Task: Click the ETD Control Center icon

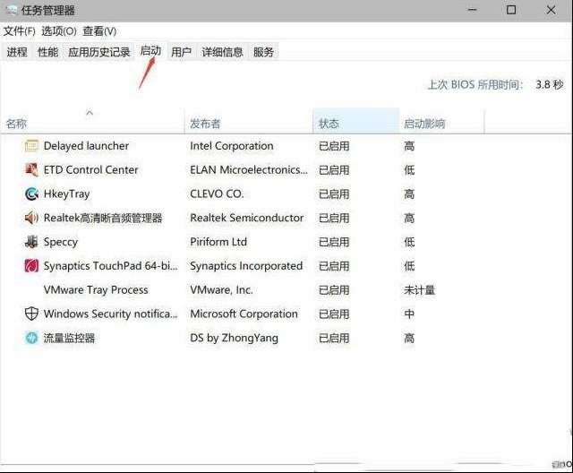Action: coord(31,170)
